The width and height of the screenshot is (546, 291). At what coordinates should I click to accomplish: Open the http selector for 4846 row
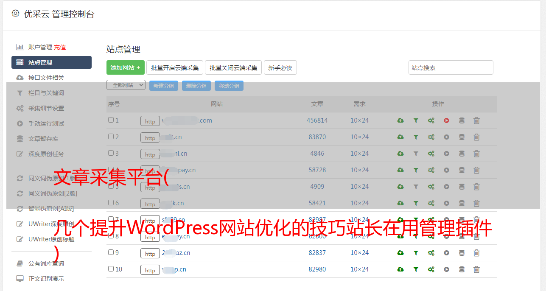[150, 154]
